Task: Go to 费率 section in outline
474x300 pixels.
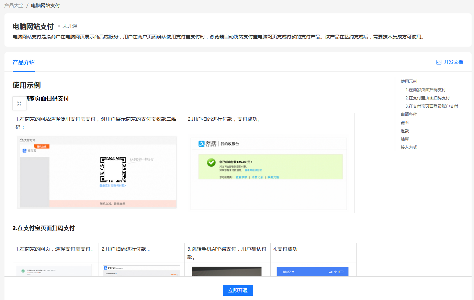Action: (x=405, y=123)
